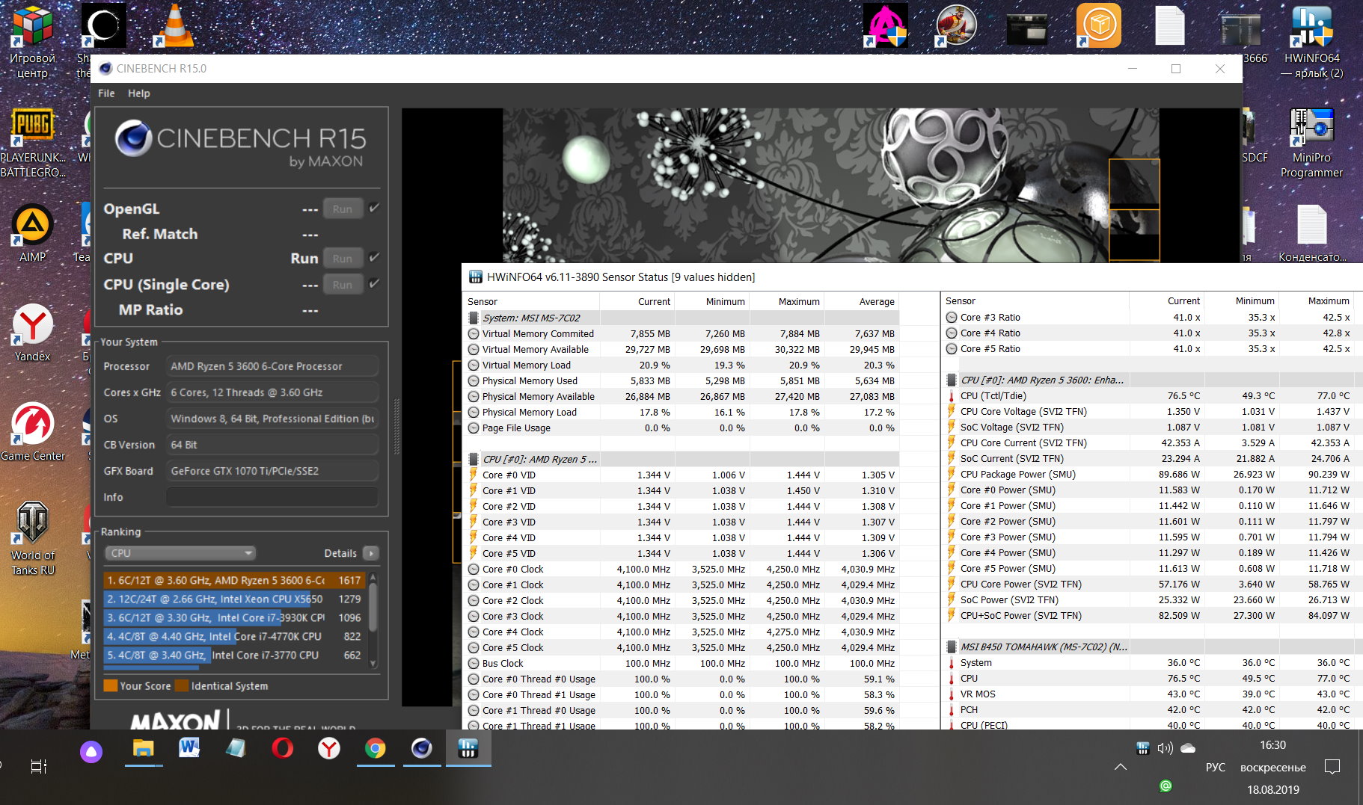
Task: Click the Run button in the CPU row
Action: point(343,258)
